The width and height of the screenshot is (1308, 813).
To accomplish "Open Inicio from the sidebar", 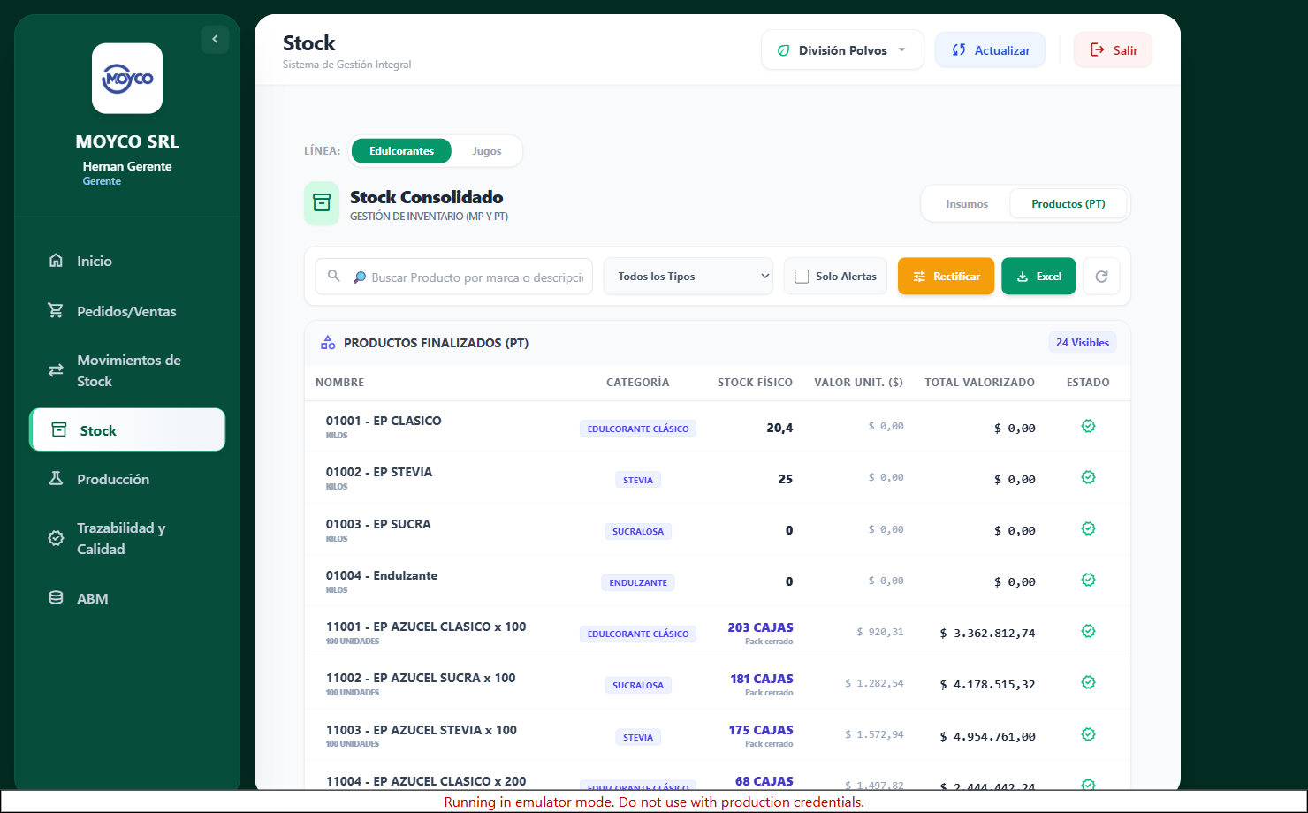I will point(127,261).
